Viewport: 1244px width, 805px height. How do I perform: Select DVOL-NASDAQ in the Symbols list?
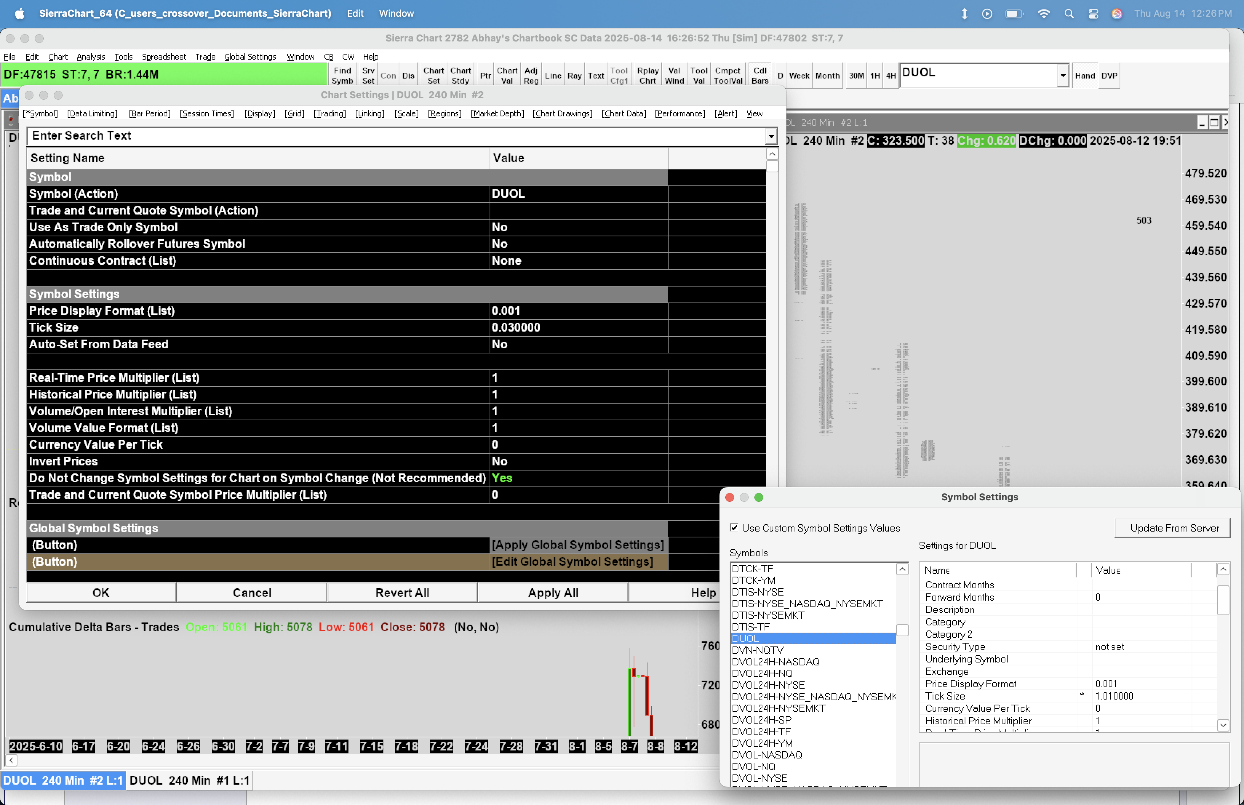766,755
